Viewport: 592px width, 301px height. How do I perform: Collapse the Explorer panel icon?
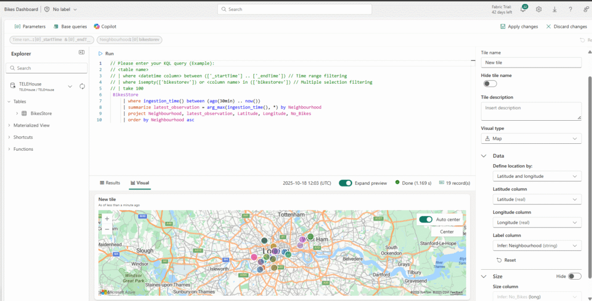coord(82,53)
